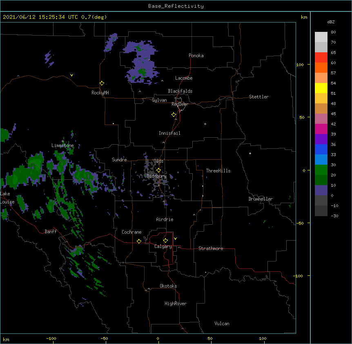The height and width of the screenshot is (344, 352).
Task: Click the 65 dBZ red legend swatch
Action: [321, 57]
